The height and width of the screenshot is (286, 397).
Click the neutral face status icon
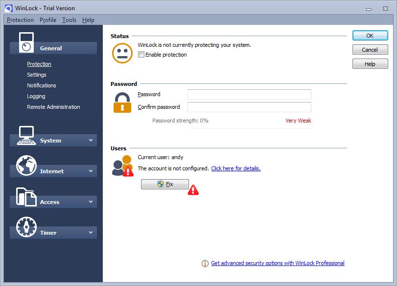click(122, 53)
